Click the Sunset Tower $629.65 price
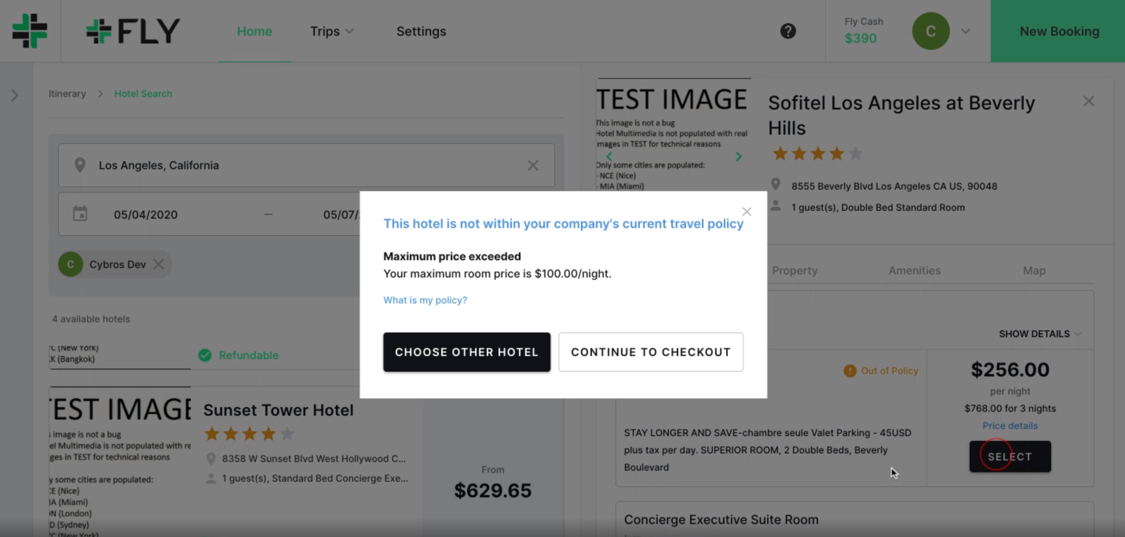 (493, 490)
